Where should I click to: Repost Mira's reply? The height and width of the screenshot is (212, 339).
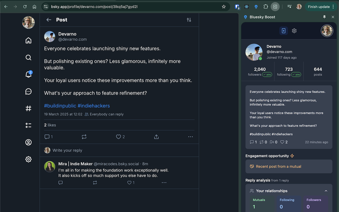[x=95, y=183]
